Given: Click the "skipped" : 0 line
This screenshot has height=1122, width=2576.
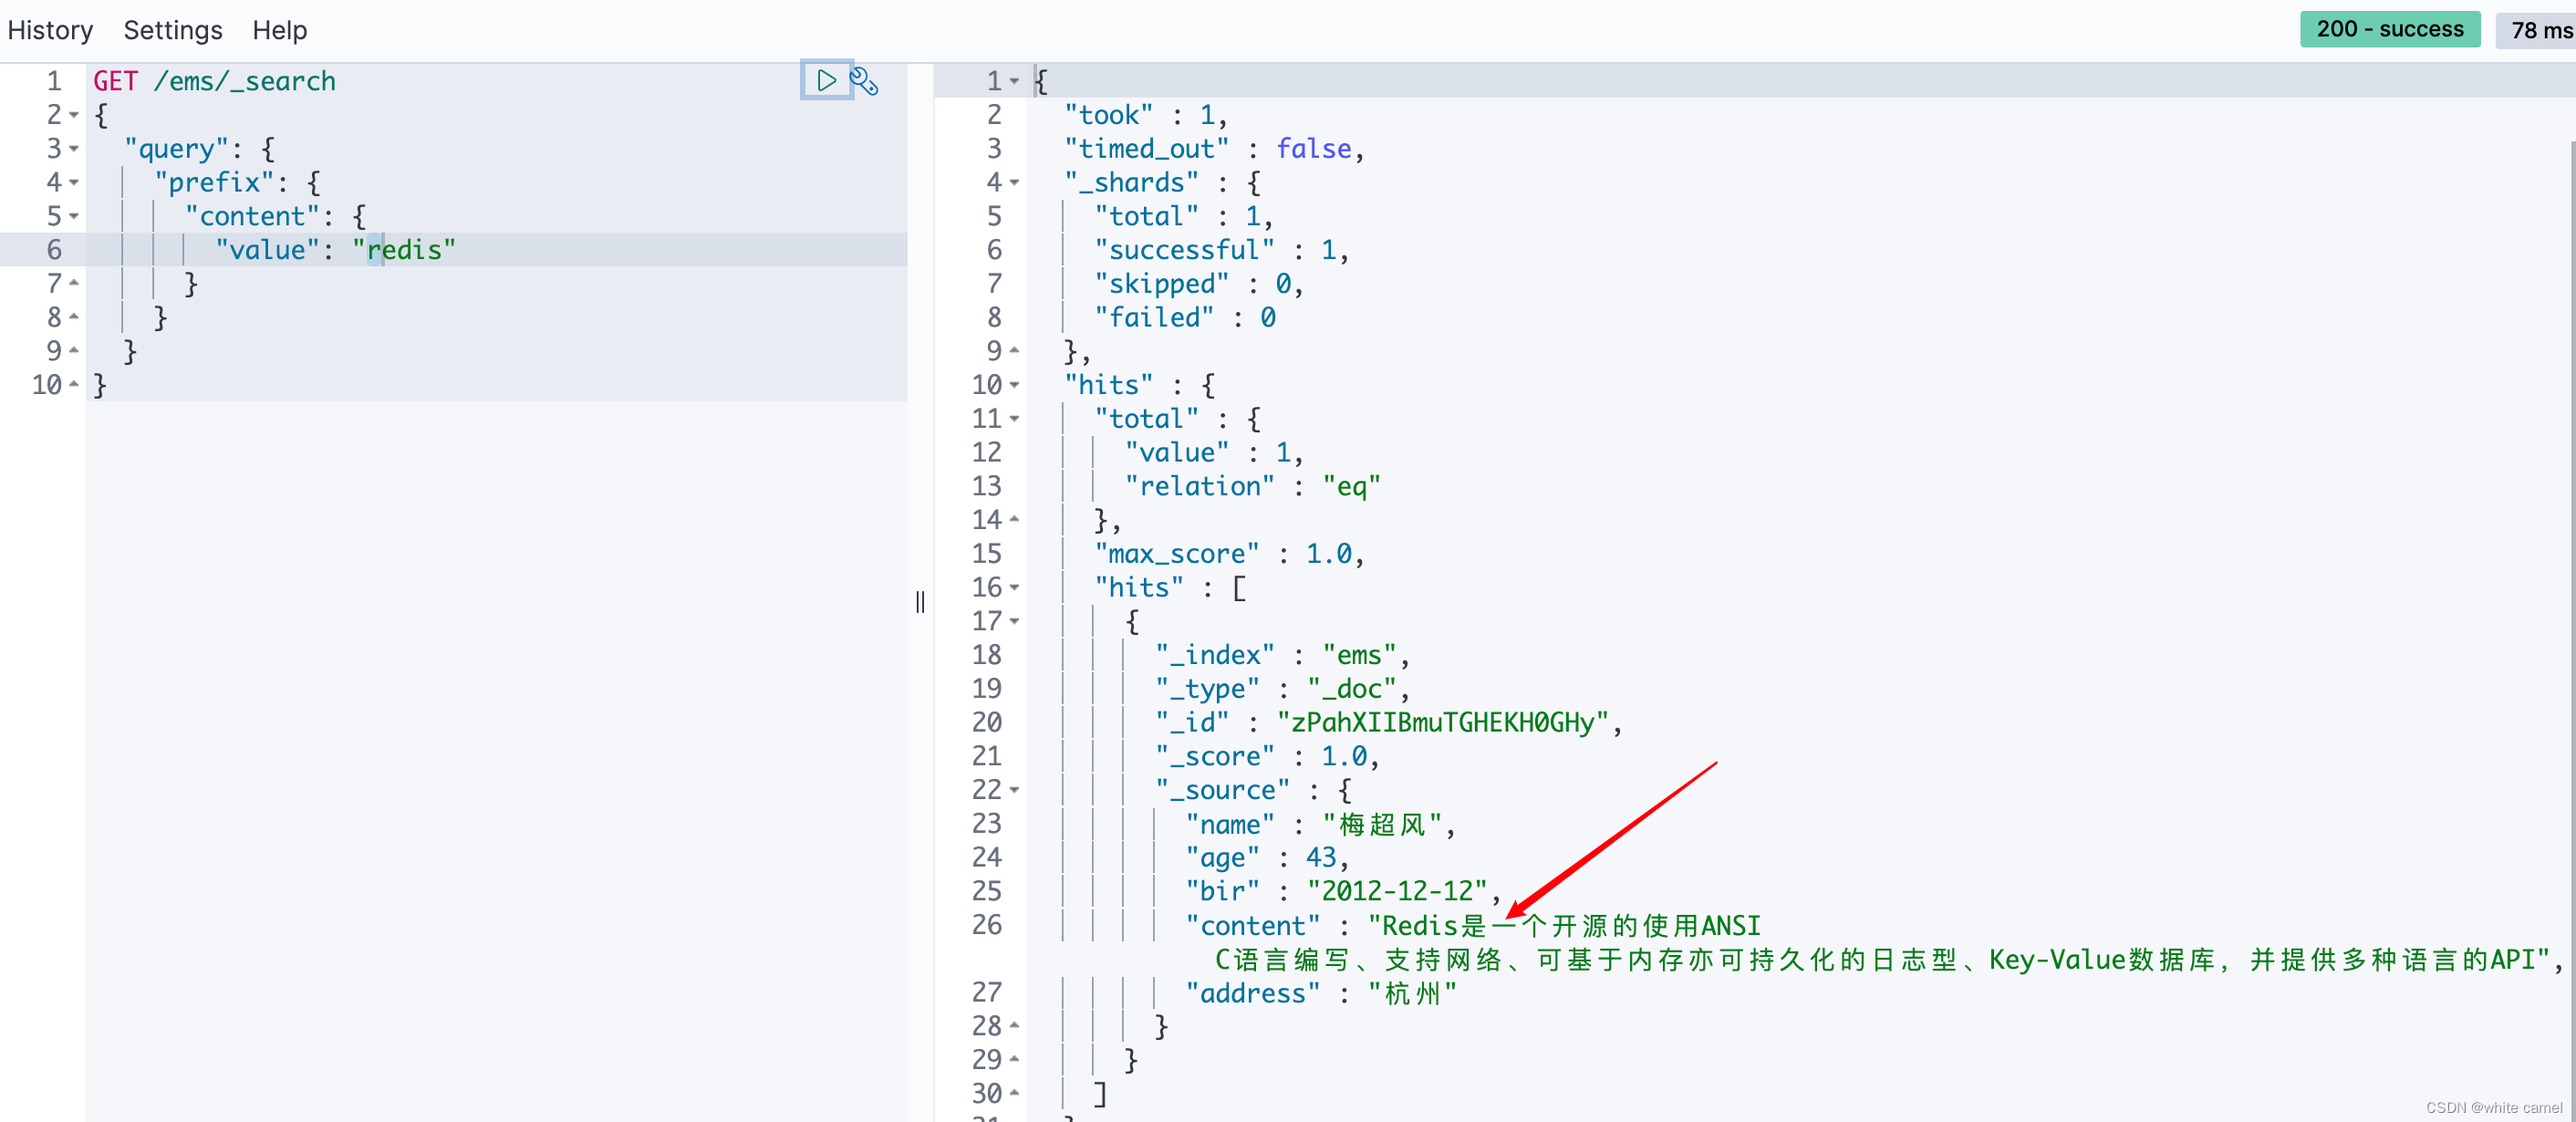Looking at the screenshot, I should point(1199,284).
